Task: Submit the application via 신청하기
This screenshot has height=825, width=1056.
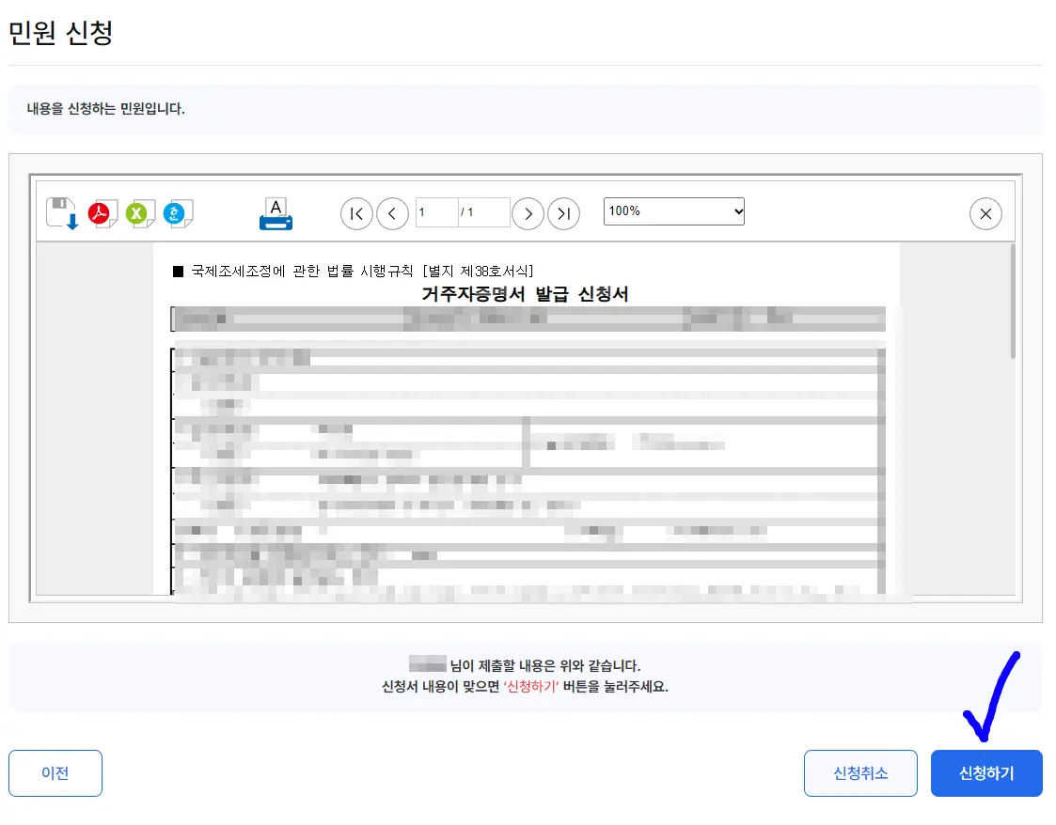Action: (x=986, y=772)
